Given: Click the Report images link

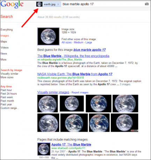Looking at the screenshot, I should [x=80, y=93].
